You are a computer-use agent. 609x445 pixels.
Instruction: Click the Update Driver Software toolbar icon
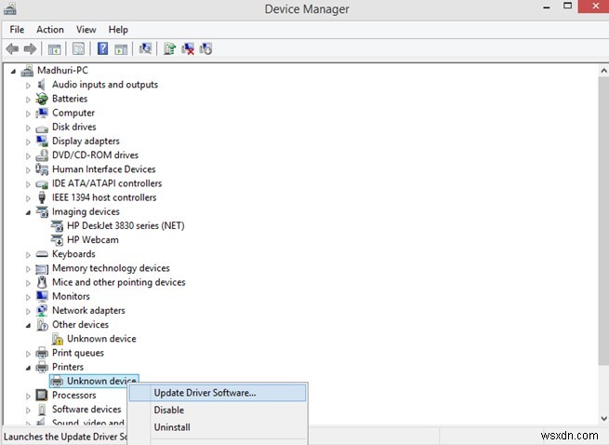pos(169,48)
